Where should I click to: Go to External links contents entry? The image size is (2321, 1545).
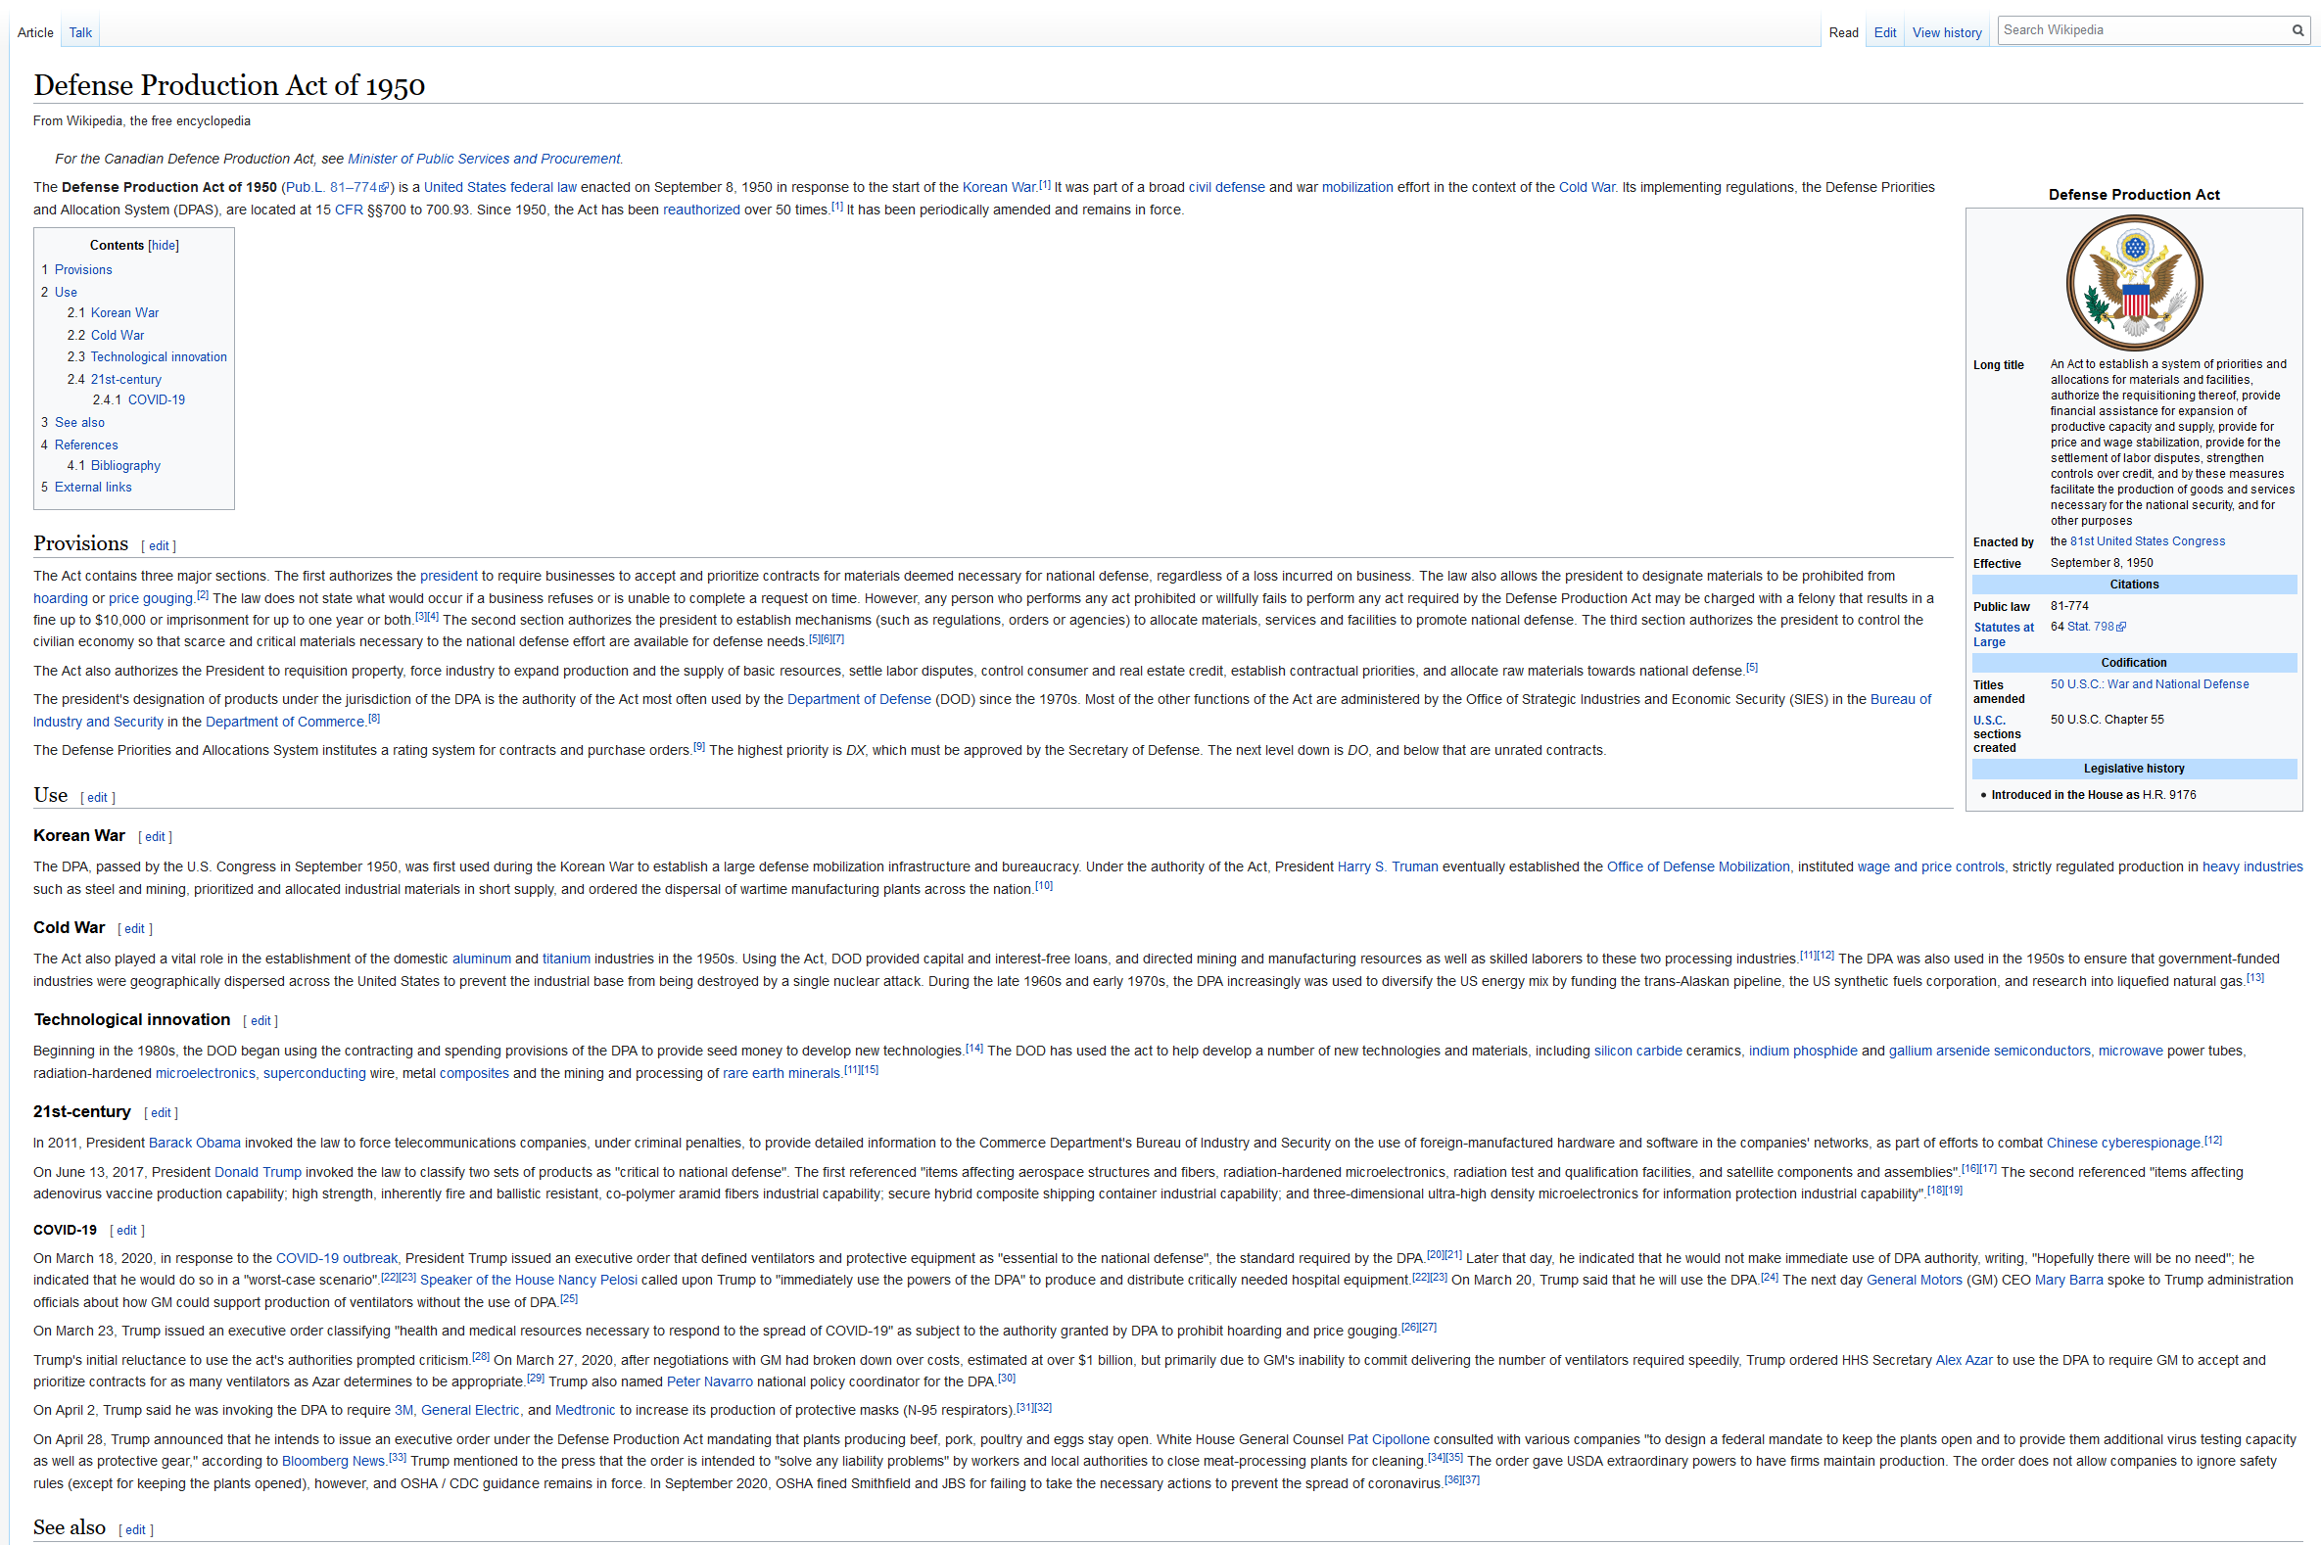tap(93, 488)
